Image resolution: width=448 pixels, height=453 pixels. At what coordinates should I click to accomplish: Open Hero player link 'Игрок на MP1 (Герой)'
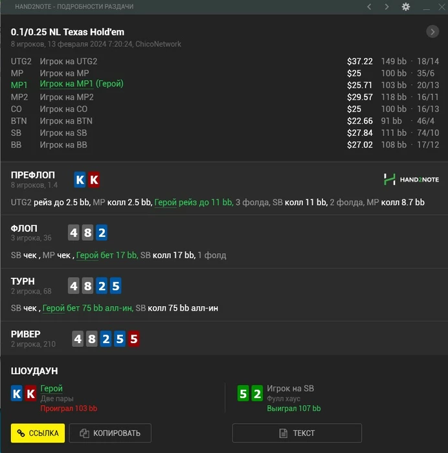82,83
